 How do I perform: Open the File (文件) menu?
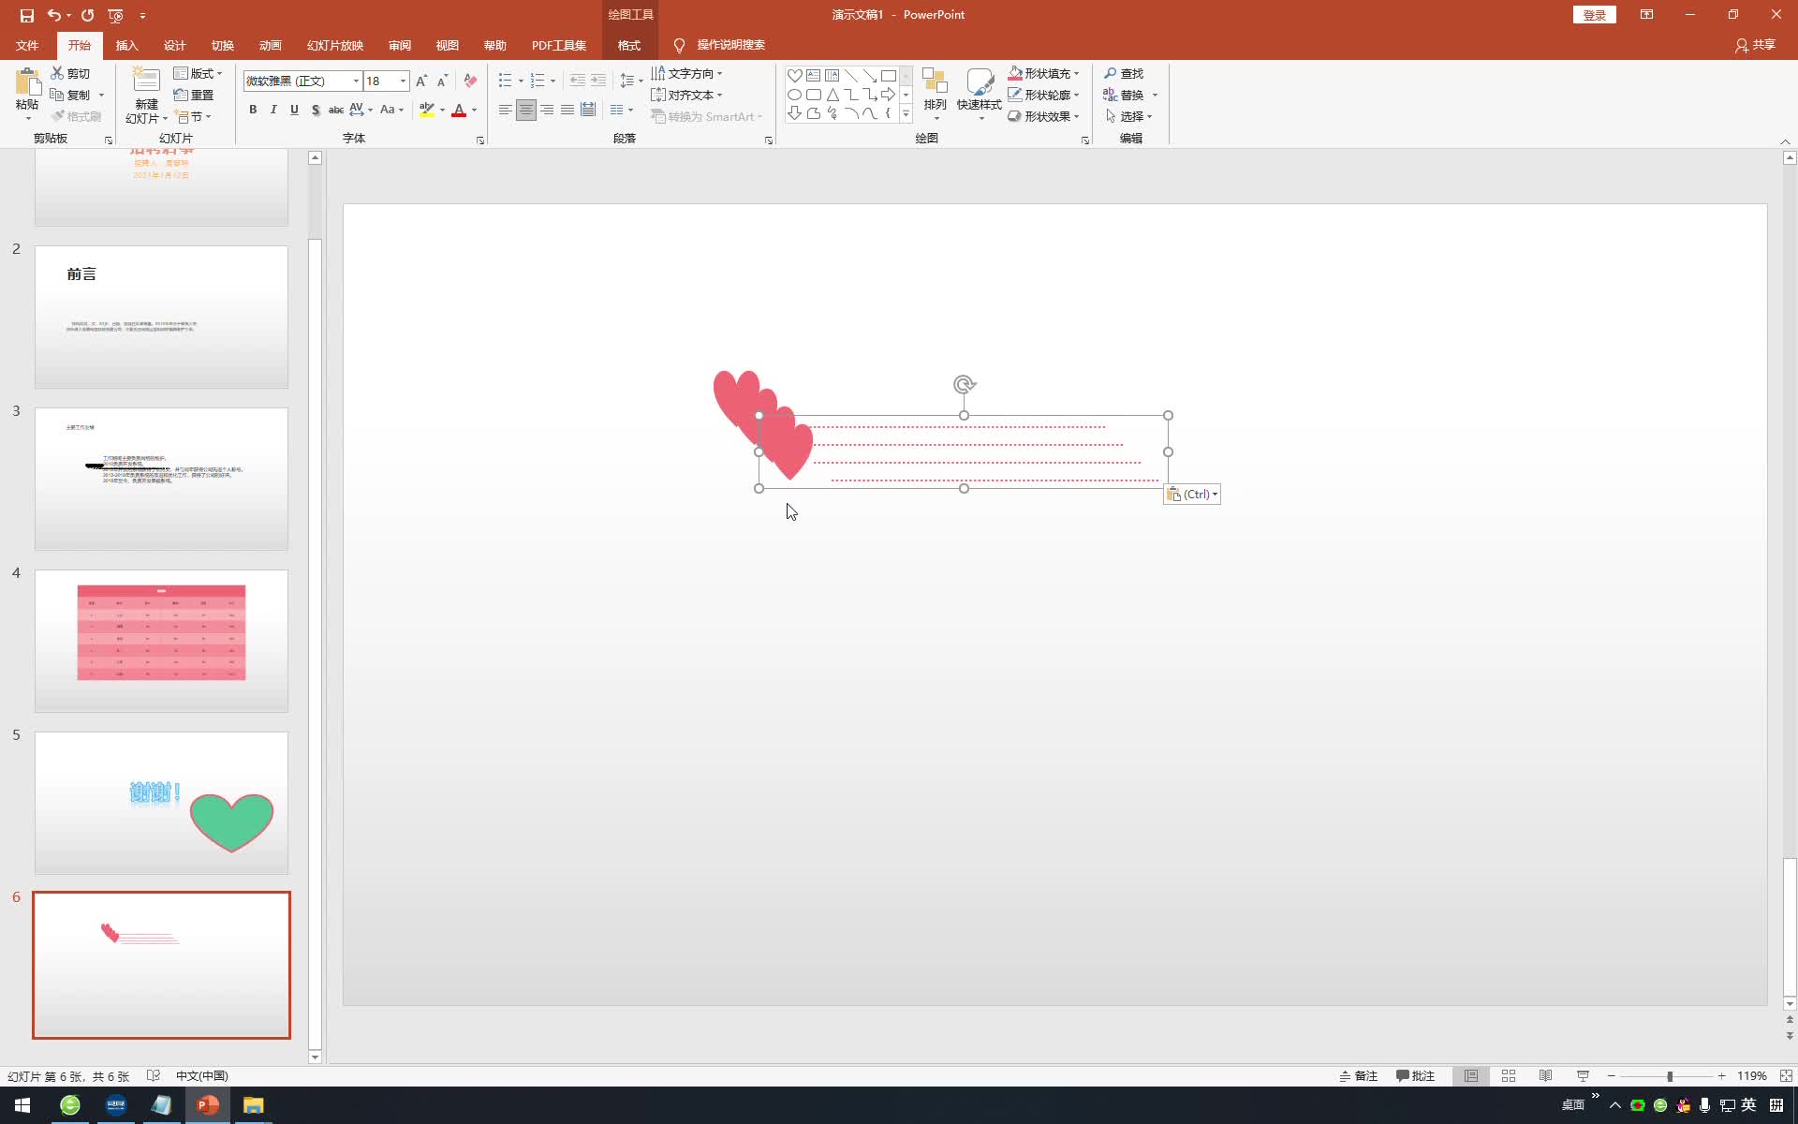pos(27,45)
